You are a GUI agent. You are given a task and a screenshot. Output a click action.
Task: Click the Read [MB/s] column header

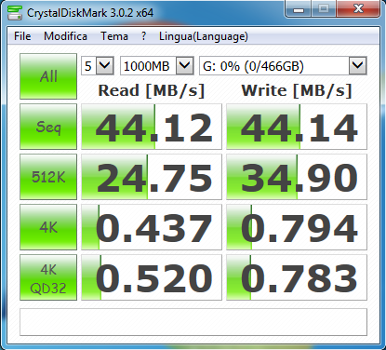152,90
